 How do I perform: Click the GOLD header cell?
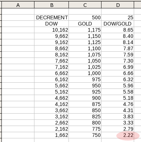[85, 24]
